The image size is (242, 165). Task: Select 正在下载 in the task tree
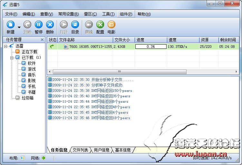tap(29, 52)
